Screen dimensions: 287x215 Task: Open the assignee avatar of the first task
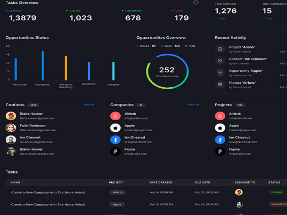(x=239, y=192)
